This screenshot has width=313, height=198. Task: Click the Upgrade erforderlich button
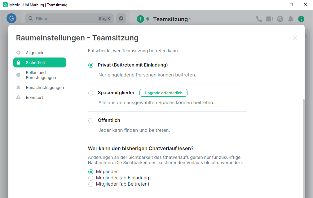tap(163, 93)
